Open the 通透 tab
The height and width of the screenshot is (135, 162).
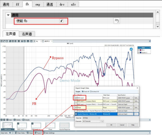(50, 4)
